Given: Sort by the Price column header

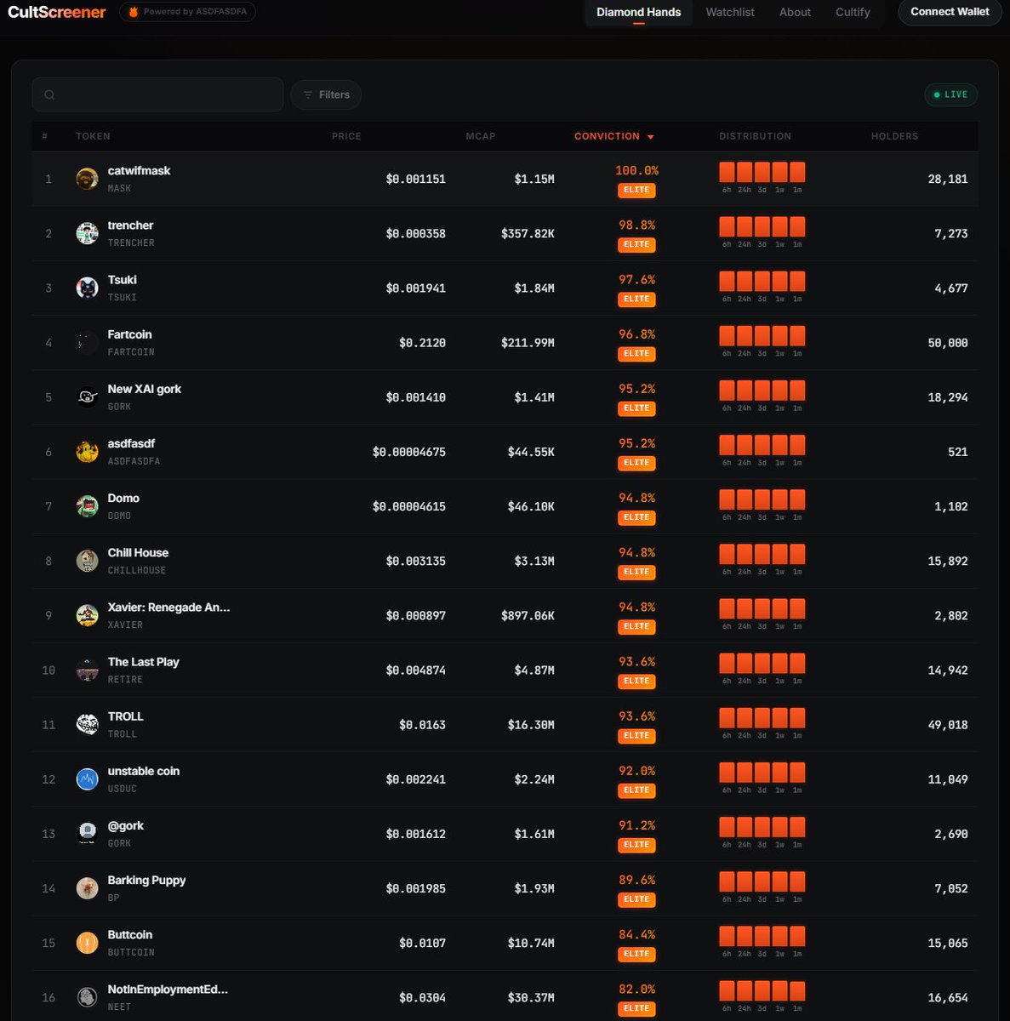Looking at the screenshot, I should 346,136.
